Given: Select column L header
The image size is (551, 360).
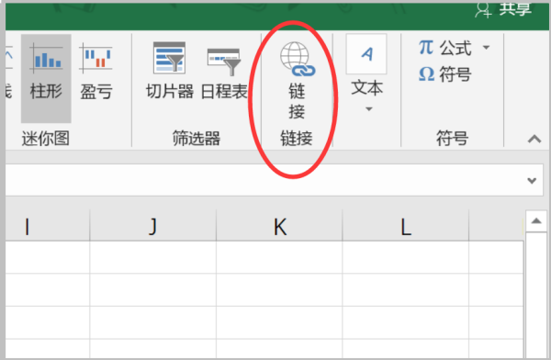Looking at the screenshot, I should (406, 226).
